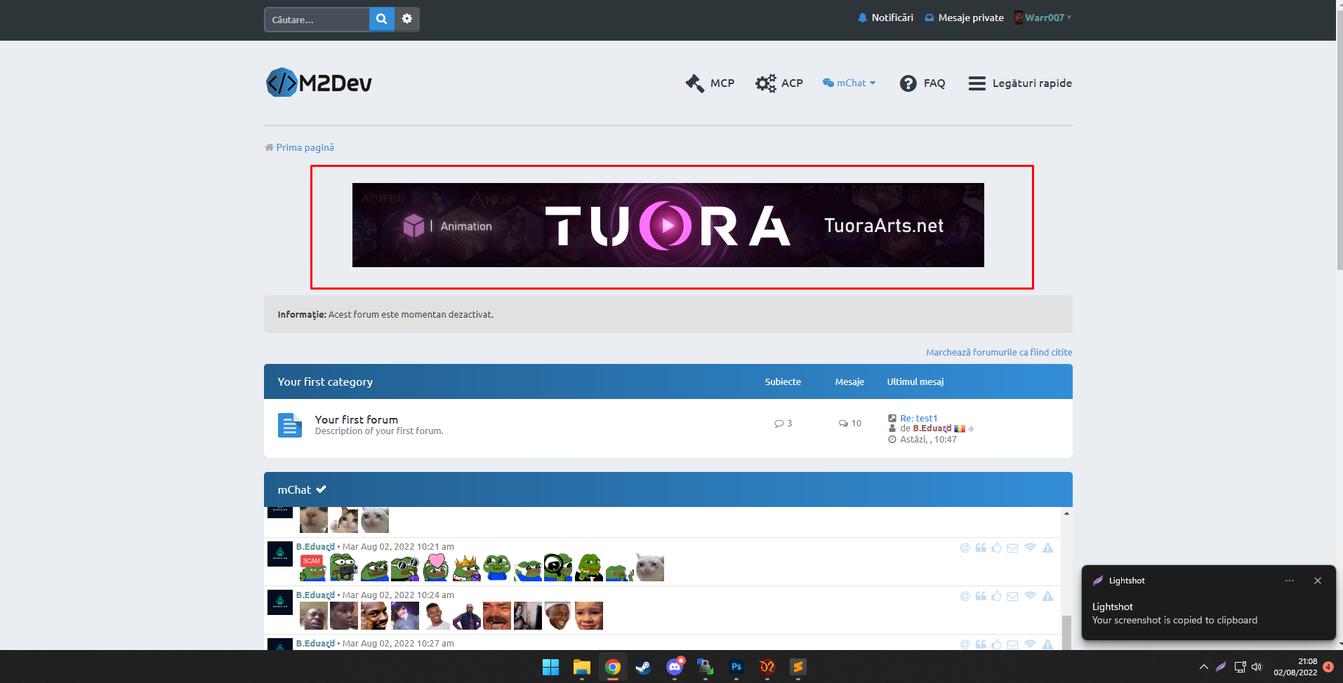
Task: Open Photoshop from taskbar
Action: tap(736, 667)
